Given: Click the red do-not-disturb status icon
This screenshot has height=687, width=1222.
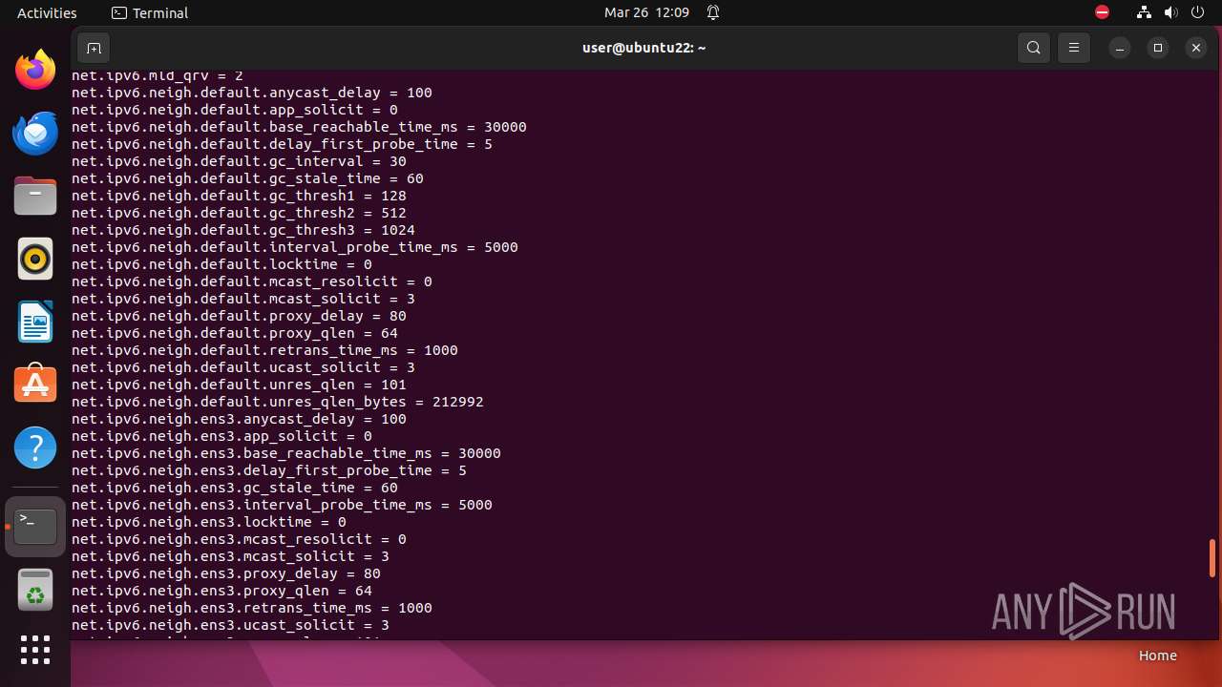Looking at the screenshot, I should 1103,12.
